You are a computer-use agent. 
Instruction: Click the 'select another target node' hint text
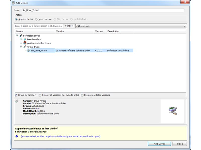[x=61, y=136]
